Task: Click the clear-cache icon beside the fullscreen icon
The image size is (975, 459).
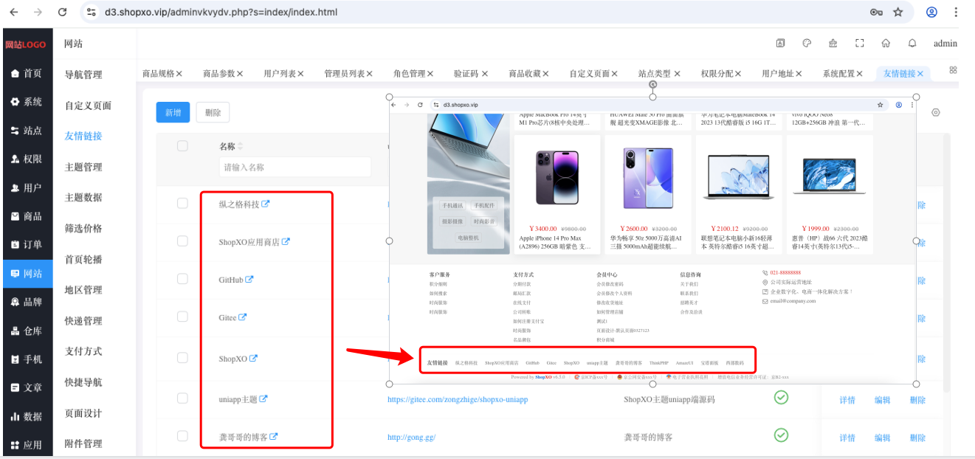Action: tap(833, 44)
